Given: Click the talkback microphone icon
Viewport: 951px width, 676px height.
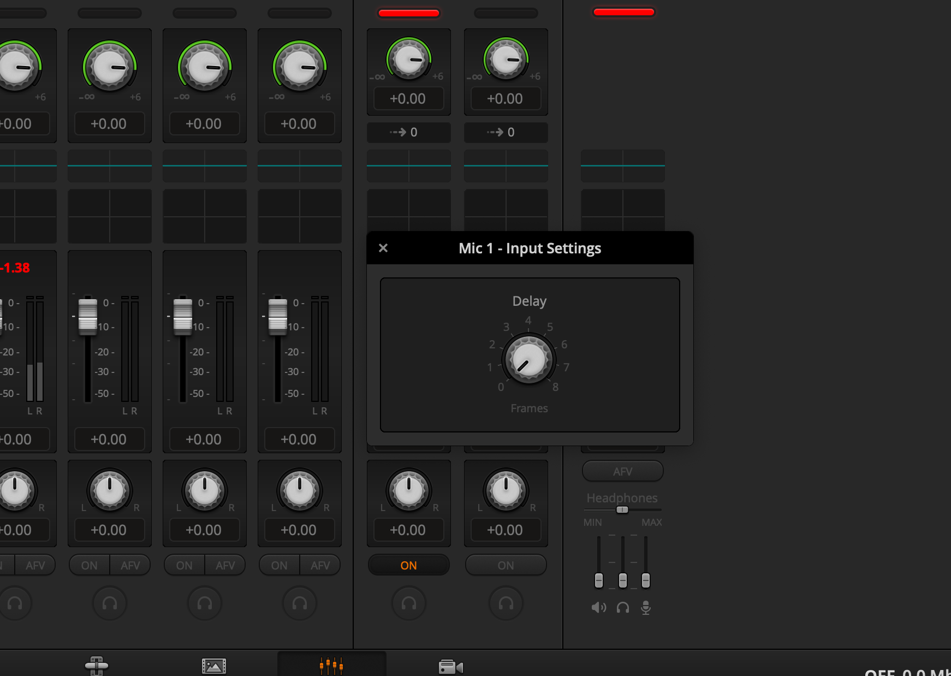Looking at the screenshot, I should (x=646, y=608).
